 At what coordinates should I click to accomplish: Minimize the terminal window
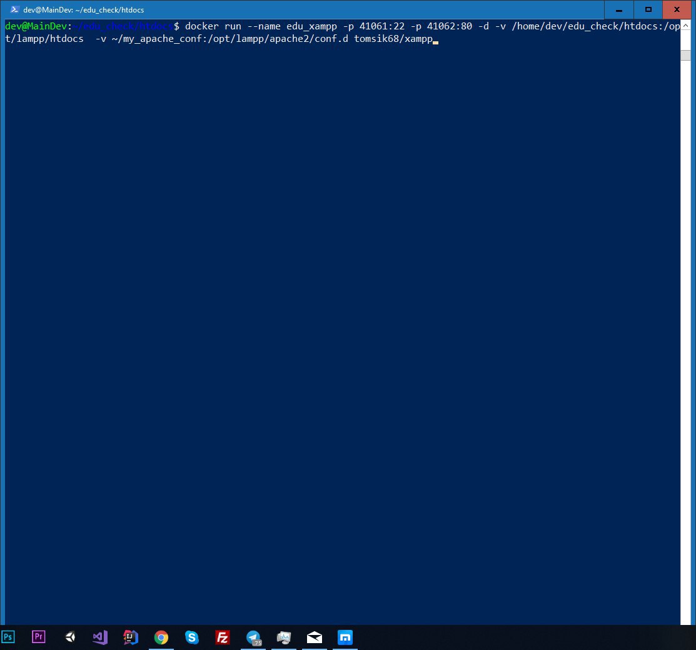[x=618, y=9]
